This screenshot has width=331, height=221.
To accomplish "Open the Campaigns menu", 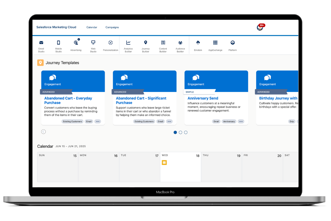I will click(x=112, y=27).
